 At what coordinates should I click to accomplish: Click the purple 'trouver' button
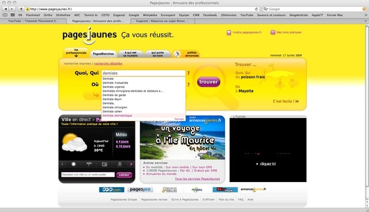[209, 82]
